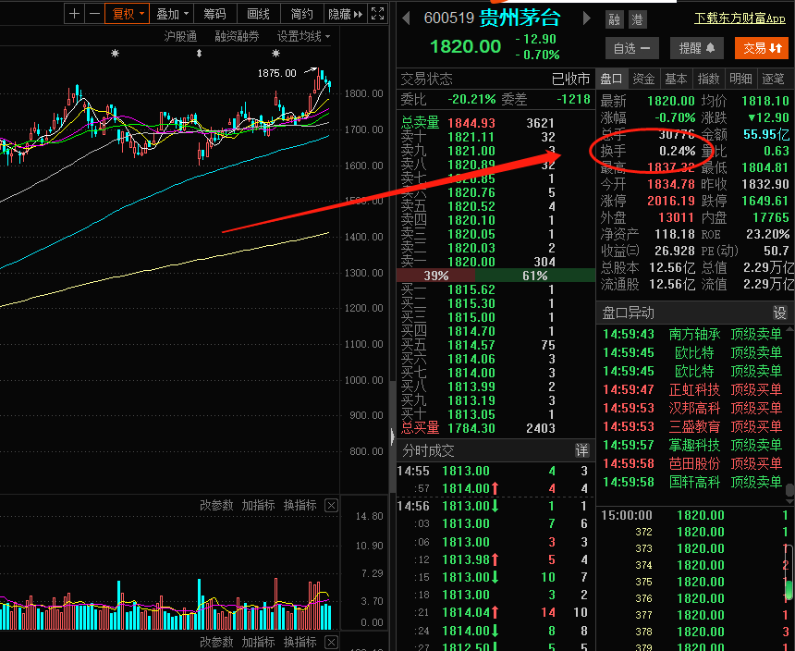Close the lower indicator panel
The width and height of the screenshot is (795, 651).
[331, 643]
